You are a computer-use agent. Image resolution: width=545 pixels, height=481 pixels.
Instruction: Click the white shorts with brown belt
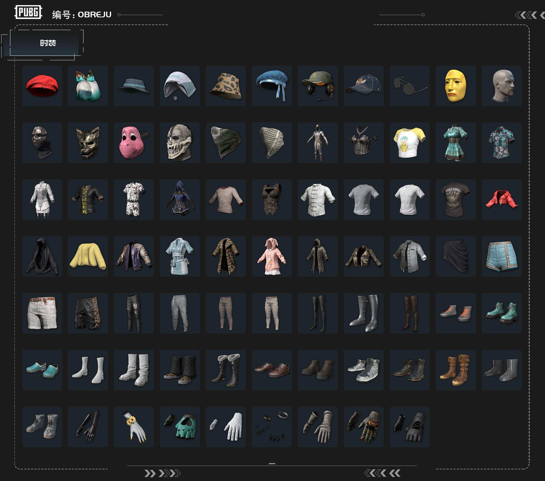(42, 313)
